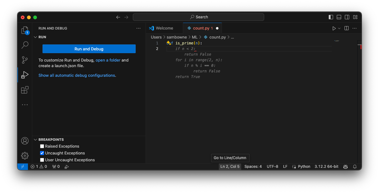Open the Extensions view icon
The width and height of the screenshot is (379, 193).
pyautogui.click(x=25, y=90)
